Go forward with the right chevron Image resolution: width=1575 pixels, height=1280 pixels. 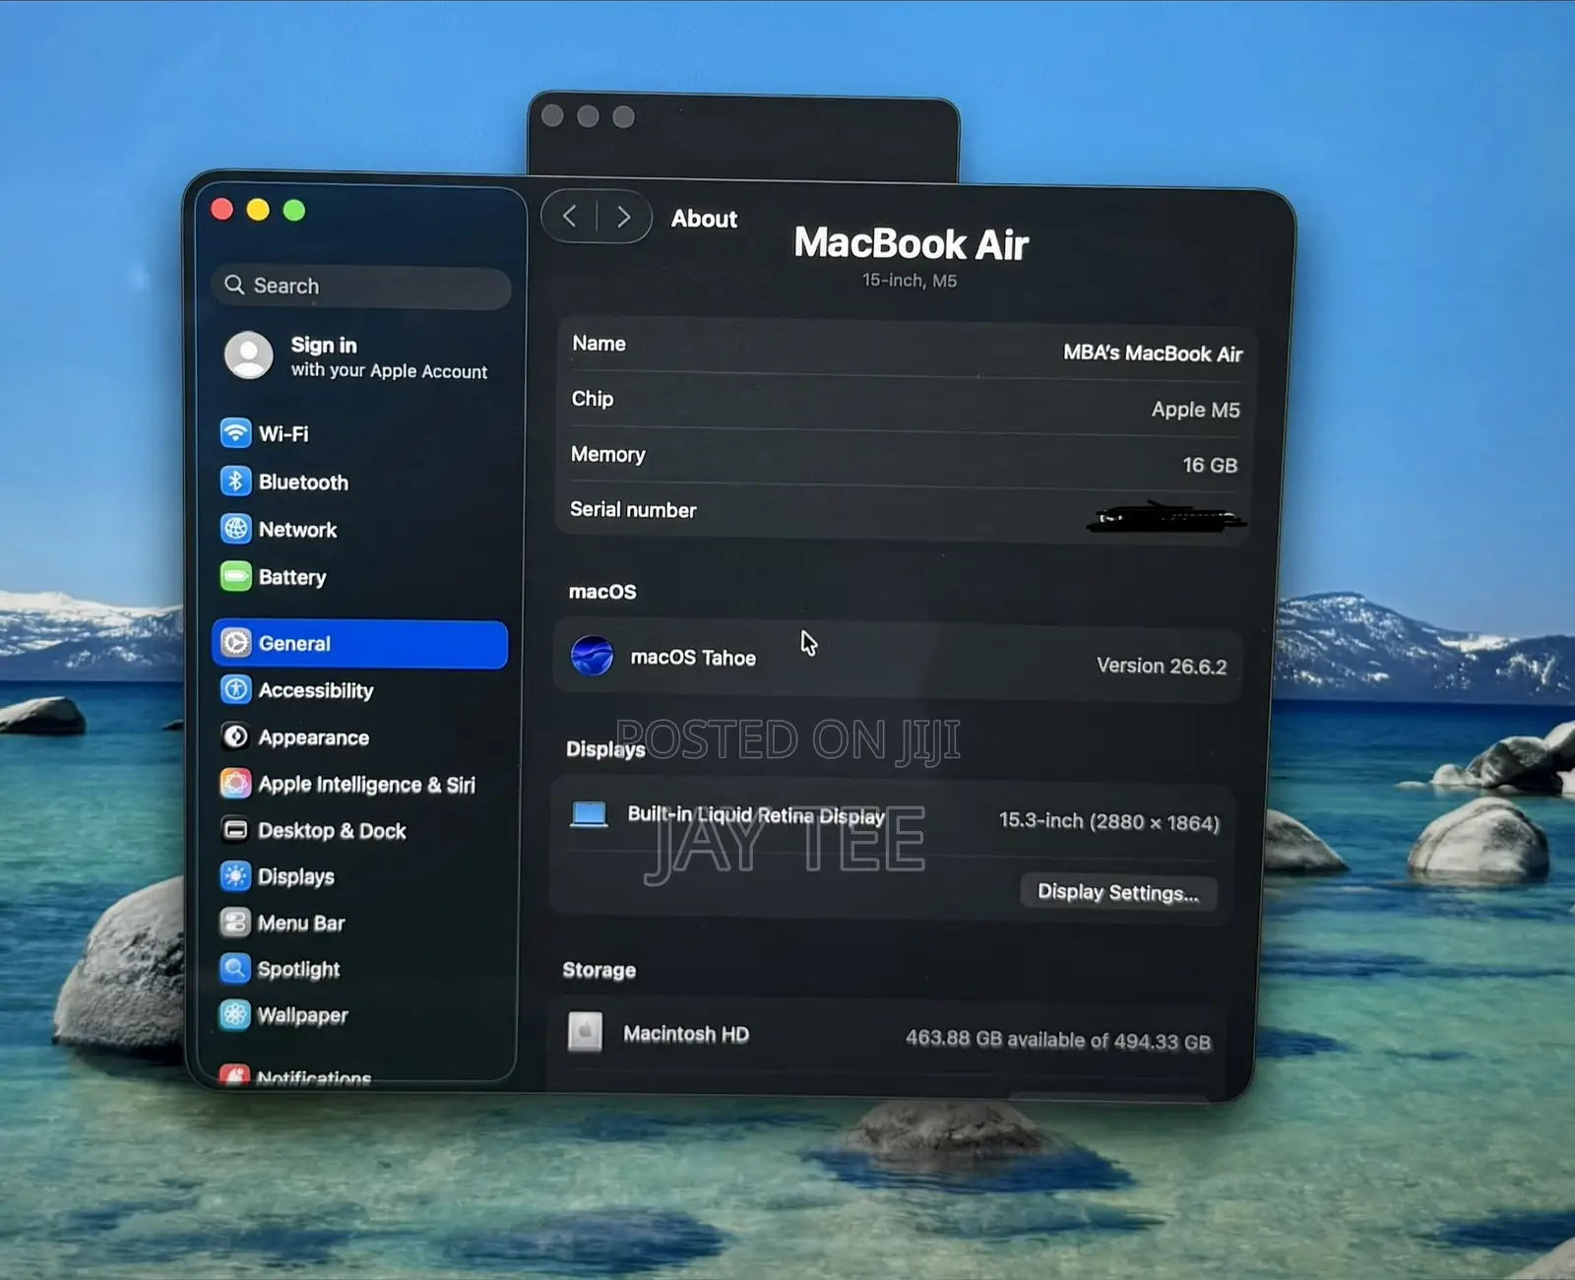(x=624, y=217)
